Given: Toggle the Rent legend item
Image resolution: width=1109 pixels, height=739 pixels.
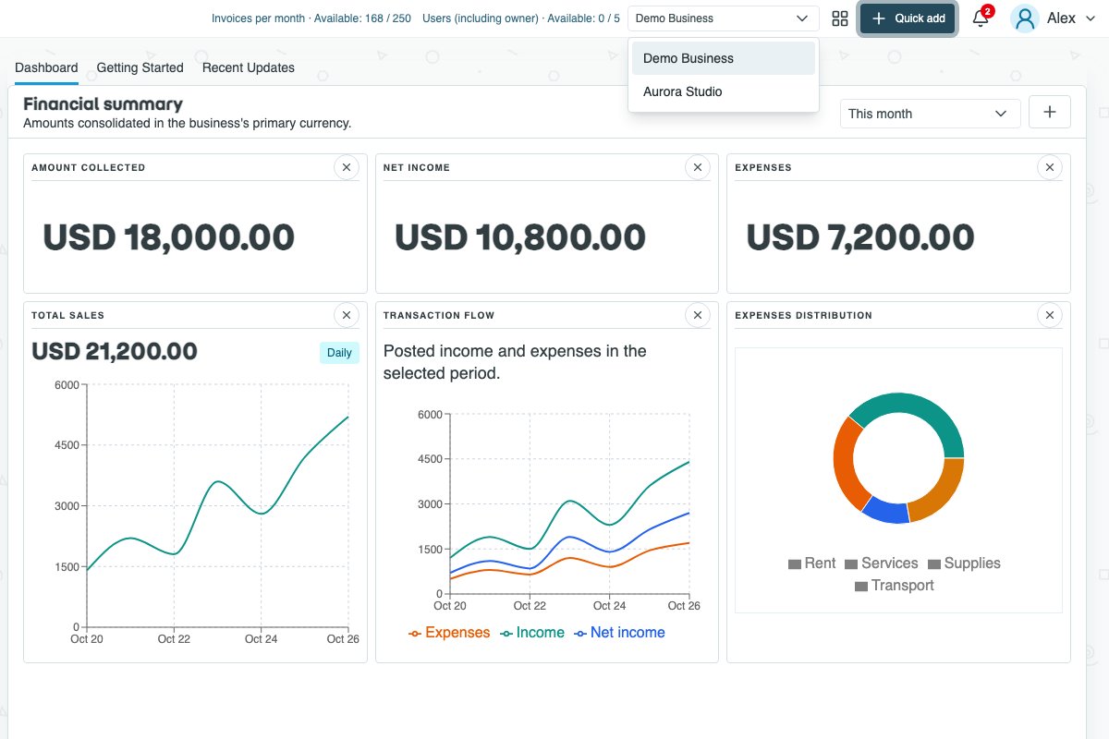Looking at the screenshot, I should 811,563.
